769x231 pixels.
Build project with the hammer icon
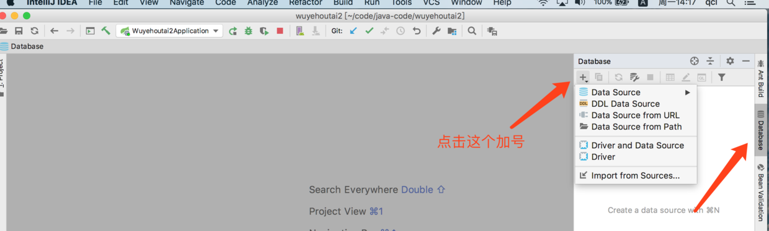coord(106,31)
